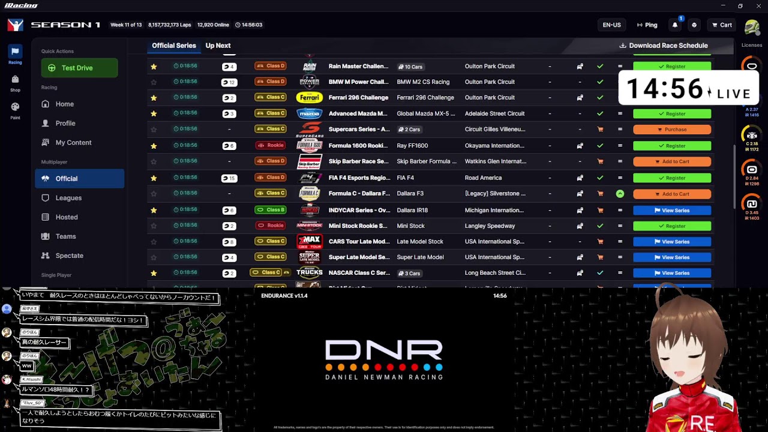768x432 pixels.
Task: Open the Paint sidebar icon
Action: (x=15, y=107)
